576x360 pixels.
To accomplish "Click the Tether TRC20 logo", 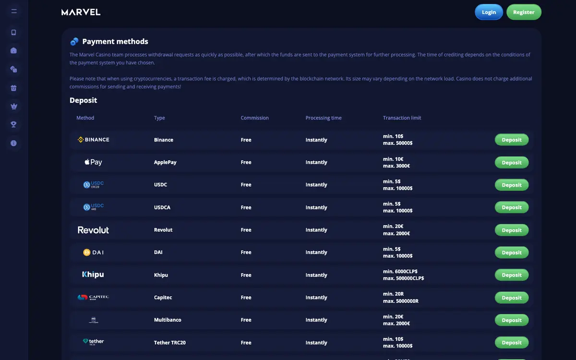I will (x=94, y=342).
